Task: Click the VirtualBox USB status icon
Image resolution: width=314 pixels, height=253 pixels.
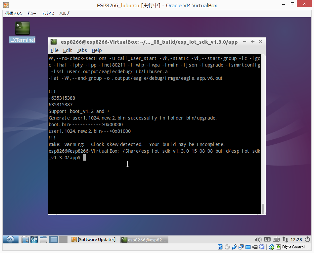Action: (x=234, y=247)
